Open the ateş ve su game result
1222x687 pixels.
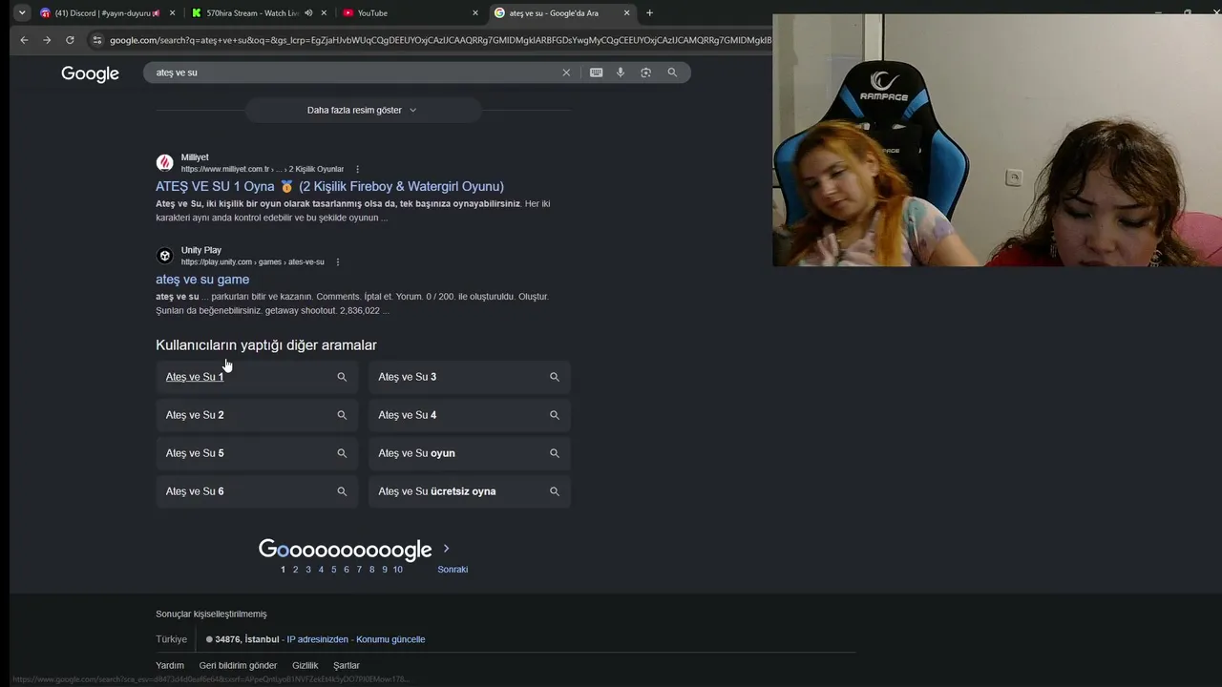pyautogui.click(x=202, y=280)
